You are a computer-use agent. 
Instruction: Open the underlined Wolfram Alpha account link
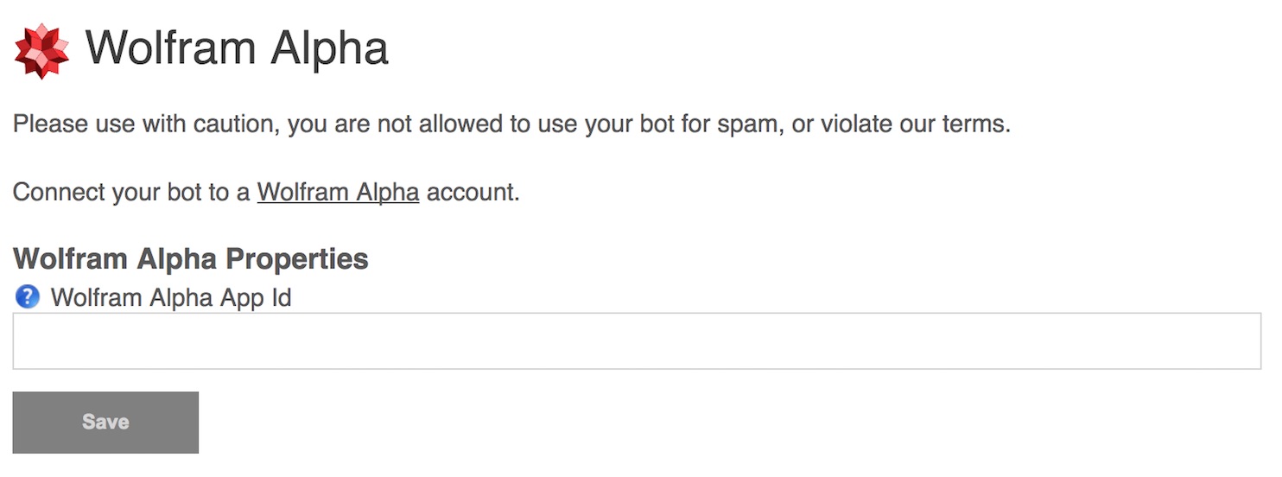pos(338,192)
